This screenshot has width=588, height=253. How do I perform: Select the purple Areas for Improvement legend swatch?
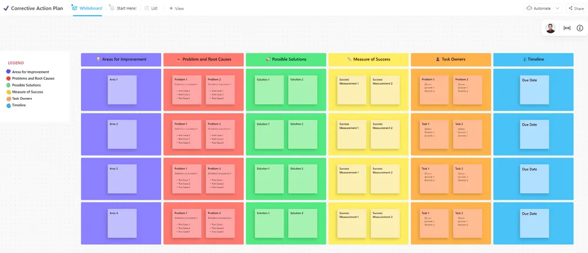pyautogui.click(x=9, y=72)
